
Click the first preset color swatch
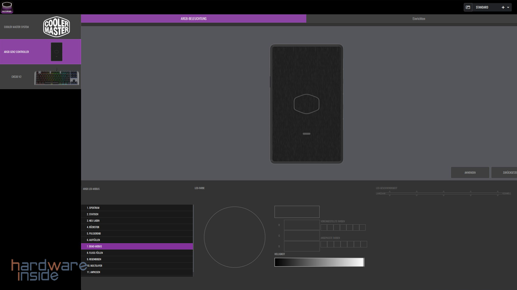[324, 227]
